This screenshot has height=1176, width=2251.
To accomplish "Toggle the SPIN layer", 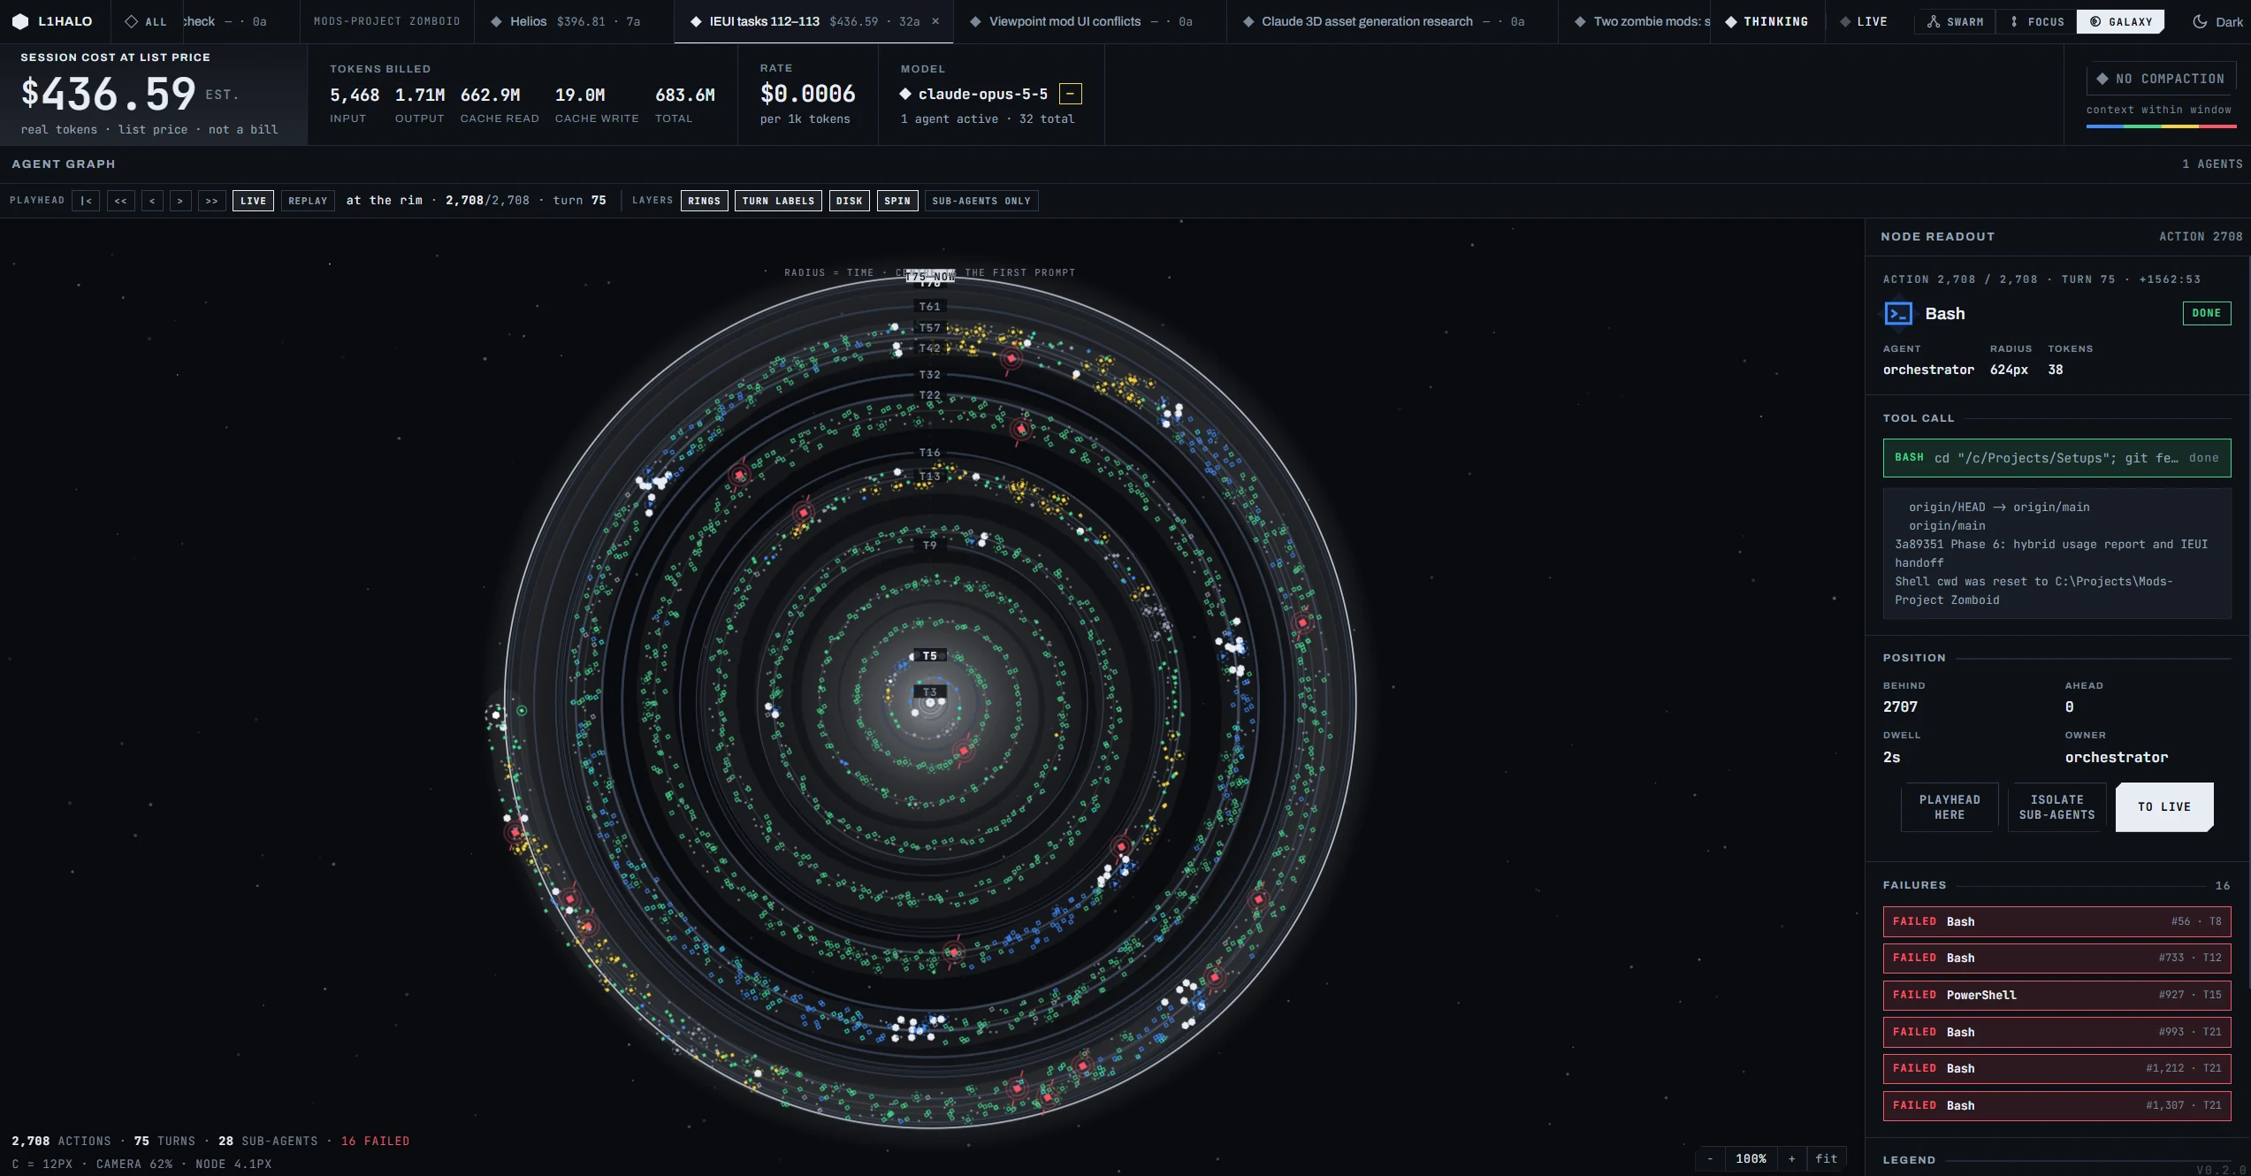I will tap(897, 201).
